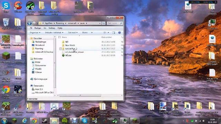Image resolution: width=221 pixels, height=124 pixels.
Task: Open the recent pages dropdown next to Forward
Action: (37, 23)
